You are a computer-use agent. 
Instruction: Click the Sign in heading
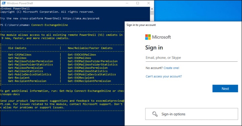click(x=154, y=48)
